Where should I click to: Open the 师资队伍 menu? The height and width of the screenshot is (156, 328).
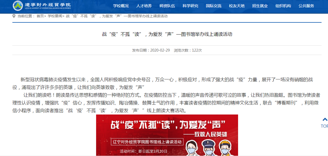click(x=167, y=6)
